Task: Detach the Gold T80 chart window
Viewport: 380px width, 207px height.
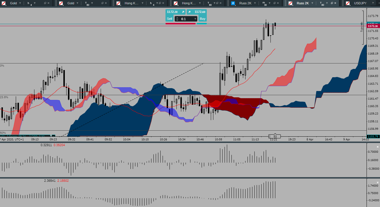Action: coord(102,3)
